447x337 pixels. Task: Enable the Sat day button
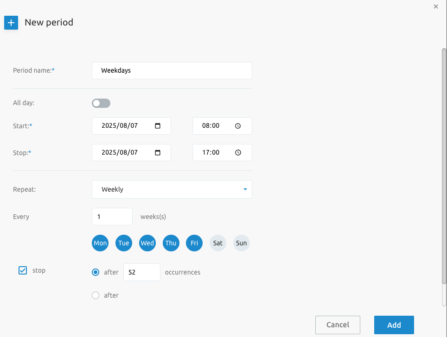click(x=218, y=243)
